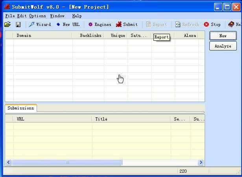Viewport: 242px width, 177px height.
Task: Open the Edit menu
Action: point(22,16)
